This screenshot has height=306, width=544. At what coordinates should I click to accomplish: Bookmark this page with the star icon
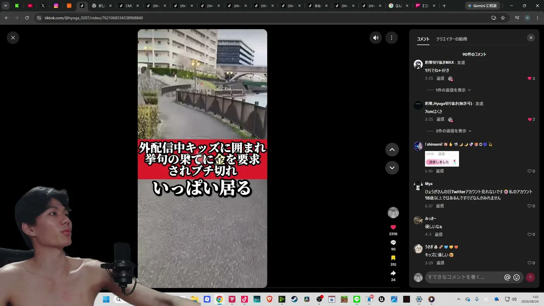pyautogui.click(x=503, y=18)
